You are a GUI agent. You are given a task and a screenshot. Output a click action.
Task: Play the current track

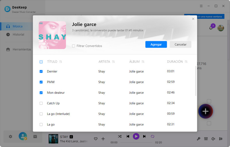[136, 136]
